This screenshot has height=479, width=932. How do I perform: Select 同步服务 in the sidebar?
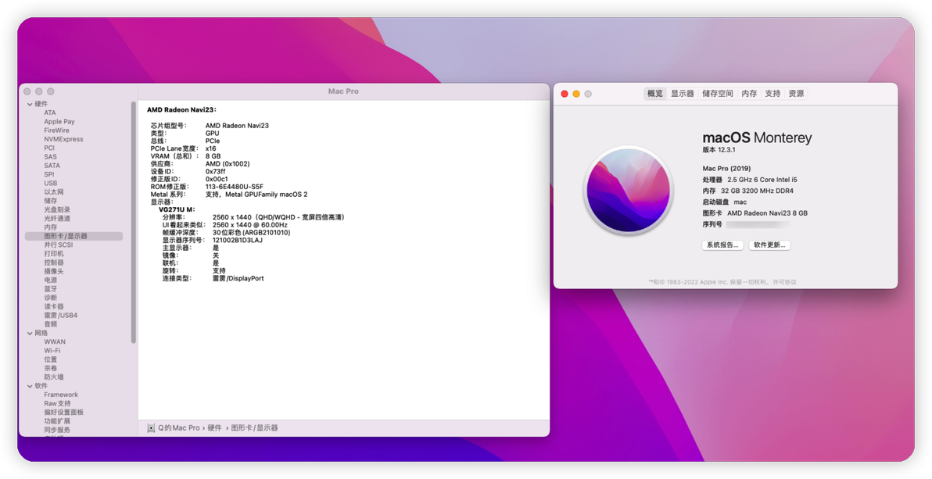(x=57, y=431)
